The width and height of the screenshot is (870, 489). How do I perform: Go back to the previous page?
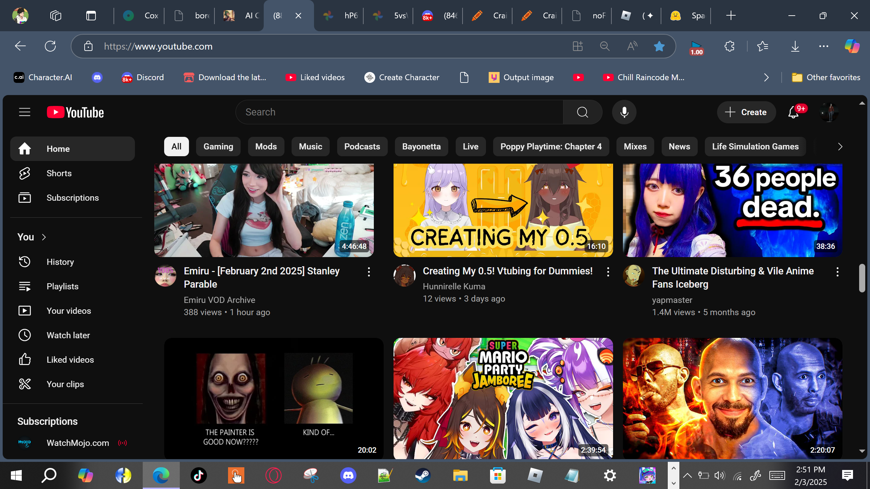[20, 46]
